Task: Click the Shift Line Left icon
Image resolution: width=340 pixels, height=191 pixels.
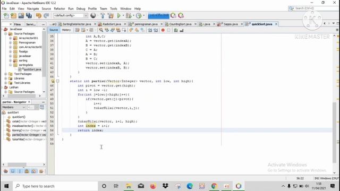Action: 150,30
